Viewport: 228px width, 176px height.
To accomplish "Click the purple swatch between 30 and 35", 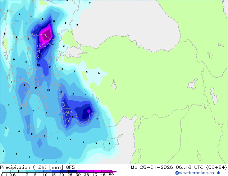I will pyautogui.click(x=81, y=171).
